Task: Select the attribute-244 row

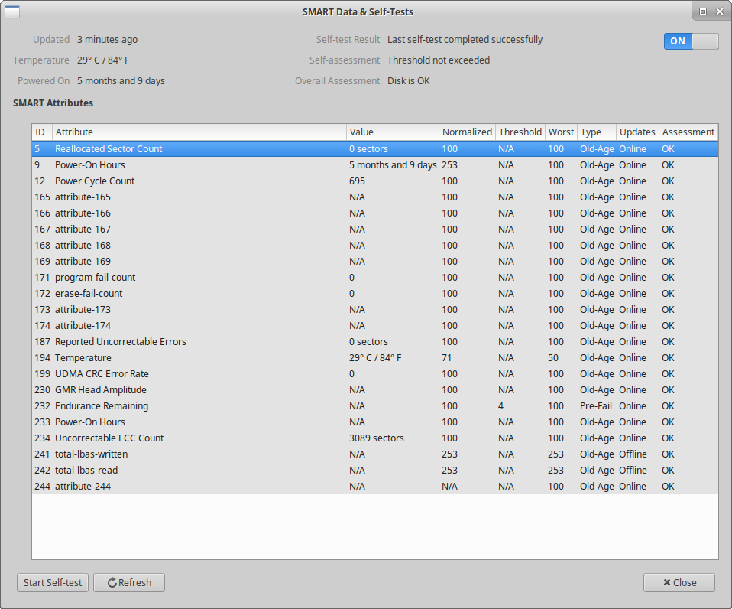Action: point(375,487)
